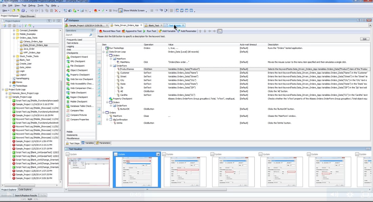Click the Paste icon in main toolbar
The image size is (373, 202).
(x=51, y=11)
